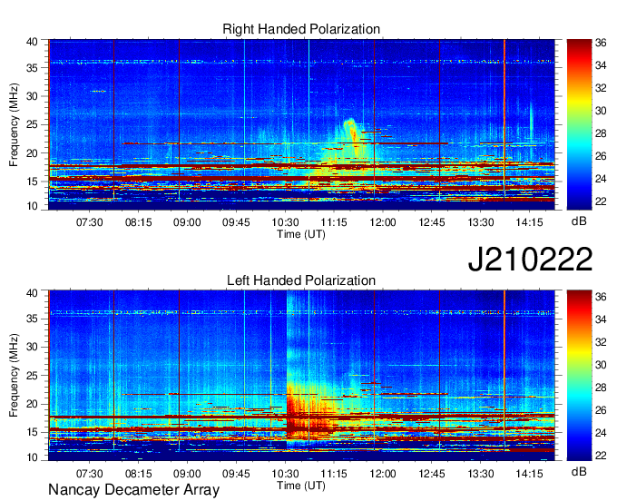
Task: Click the 08:15 time tick of the Right Handed plot
Action: [139, 222]
